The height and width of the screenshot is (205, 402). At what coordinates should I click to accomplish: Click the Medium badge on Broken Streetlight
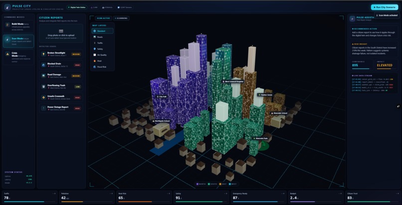click(x=76, y=54)
